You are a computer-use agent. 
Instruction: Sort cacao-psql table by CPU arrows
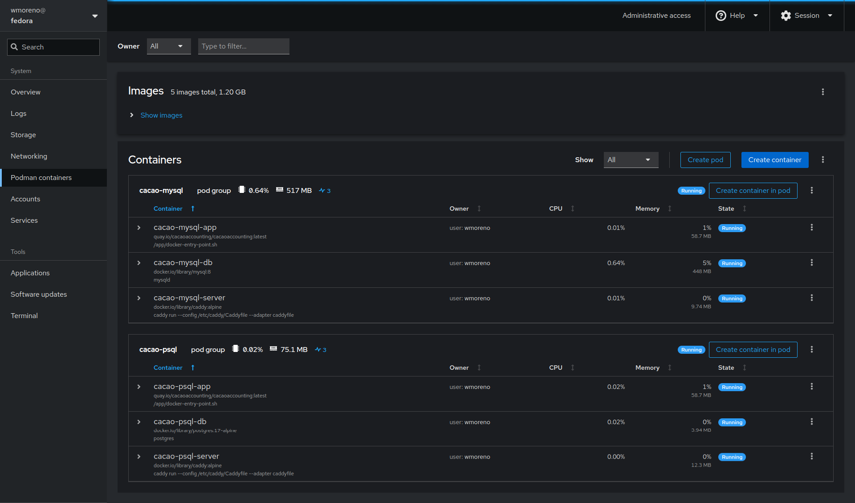[x=573, y=368]
